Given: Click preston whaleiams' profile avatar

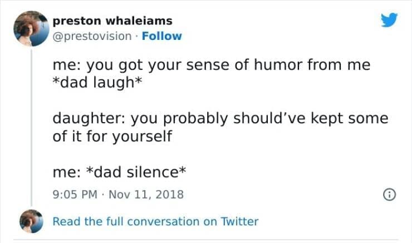Looking at the screenshot, I should click(31, 28).
